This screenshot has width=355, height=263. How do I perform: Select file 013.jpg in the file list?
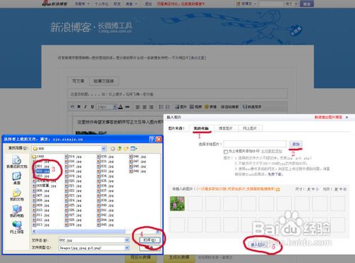41,225
